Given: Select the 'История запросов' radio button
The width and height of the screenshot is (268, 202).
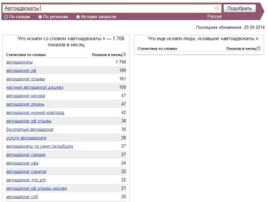Looking at the screenshot, I should point(78,17).
